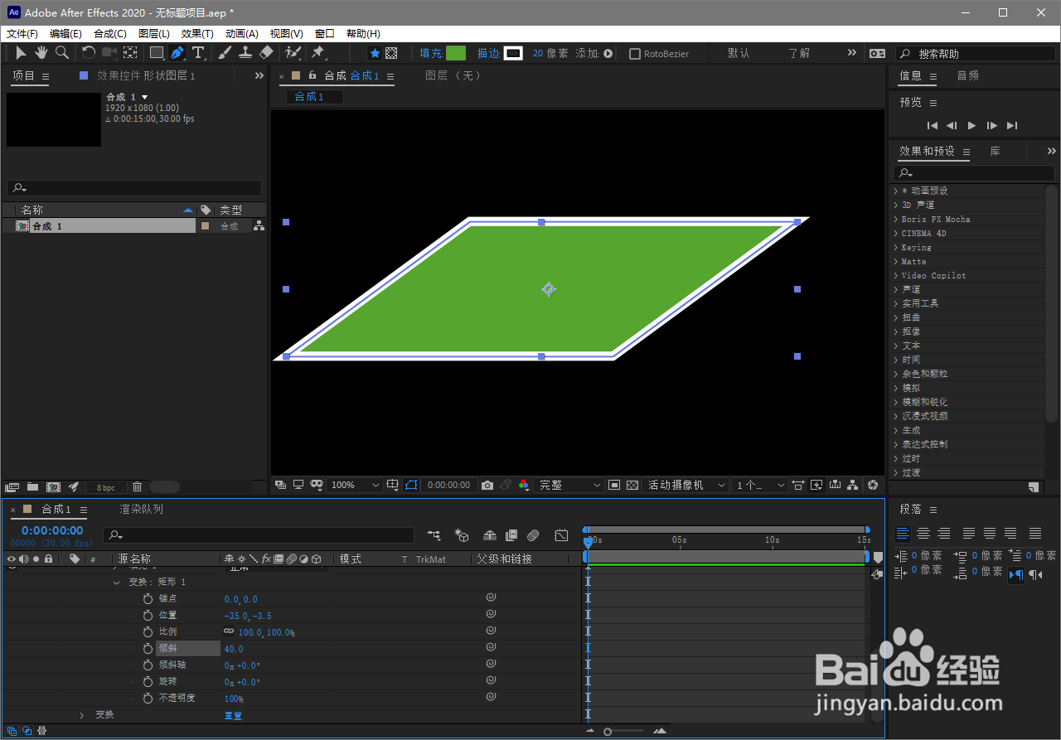
Task: Open the Graph Editor from timeline
Action: point(561,536)
